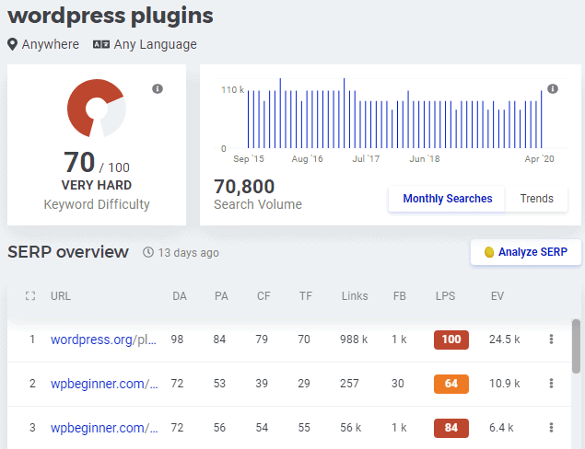The height and width of the screenshot is (449, 585).
Task: Open three-dot menu for second wpbeginner.com row
Action: (551, 384)
